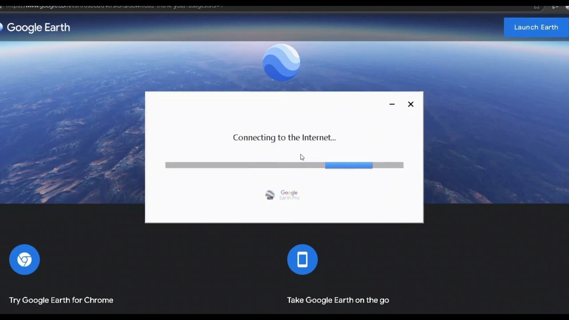Click the blue Google Earth globe icon
This screenshot has height=320, width=569.
281,62
